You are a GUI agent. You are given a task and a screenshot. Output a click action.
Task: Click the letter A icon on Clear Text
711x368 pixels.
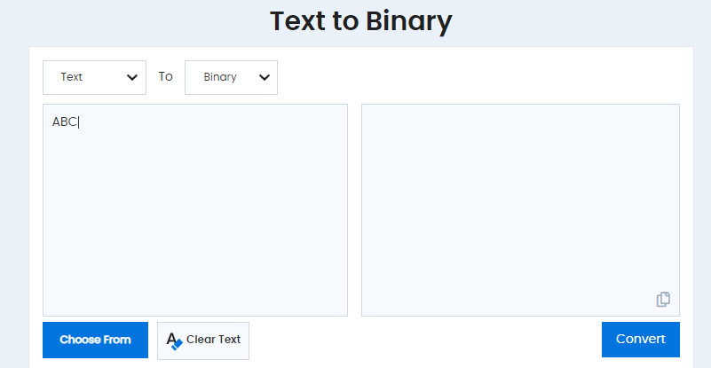pyautogui.click(x=171, y=339)
